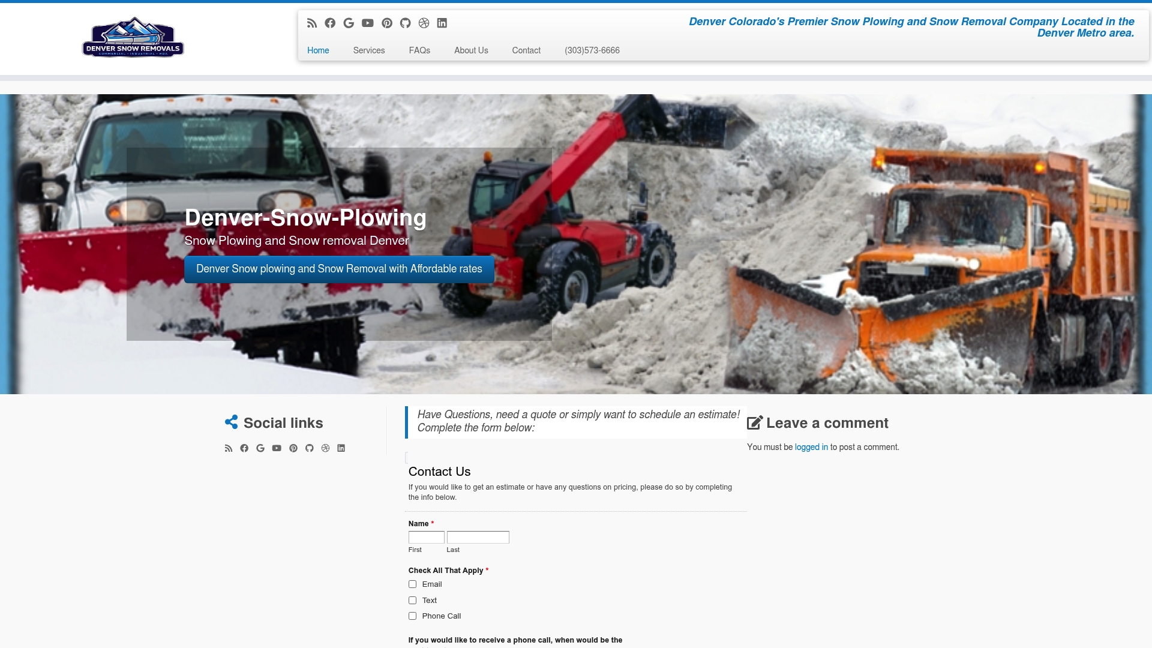Click the Social links heading text

pyautogui.click(x=283, y=423)
